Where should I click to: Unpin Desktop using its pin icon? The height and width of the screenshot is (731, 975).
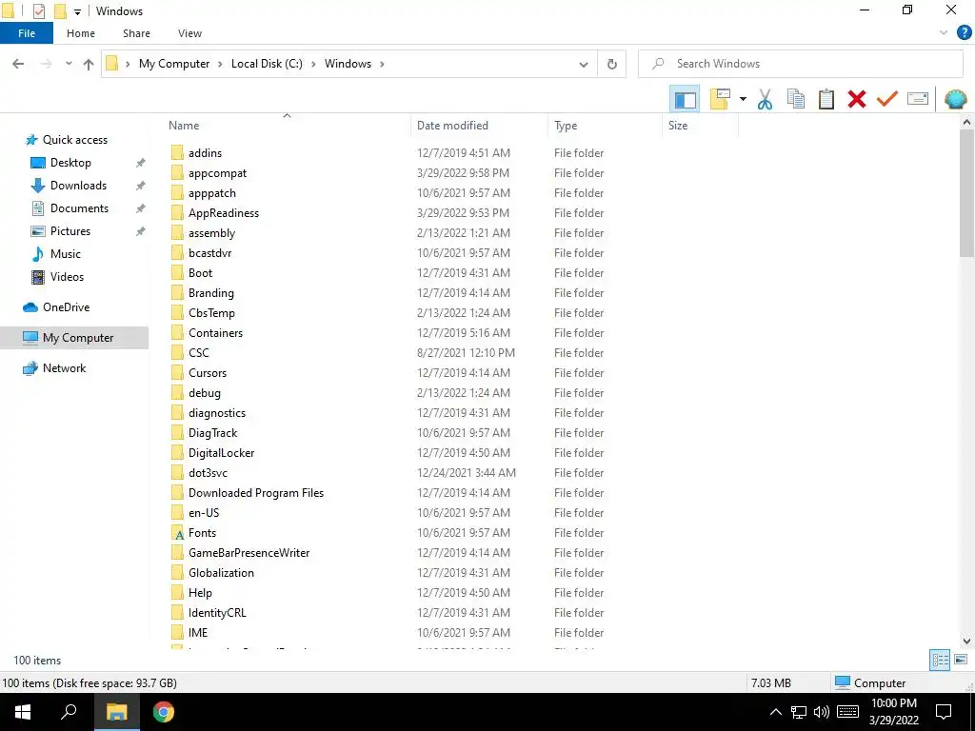[141, 163]
